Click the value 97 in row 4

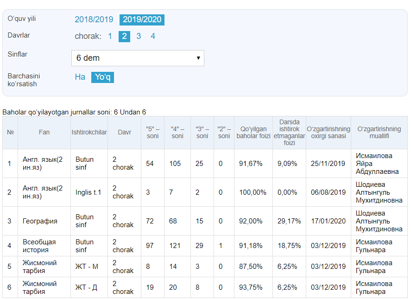pyautogui.click(x=150, y=246)
